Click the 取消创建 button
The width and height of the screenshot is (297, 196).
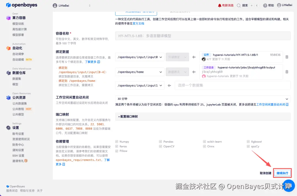coord(266,173)
